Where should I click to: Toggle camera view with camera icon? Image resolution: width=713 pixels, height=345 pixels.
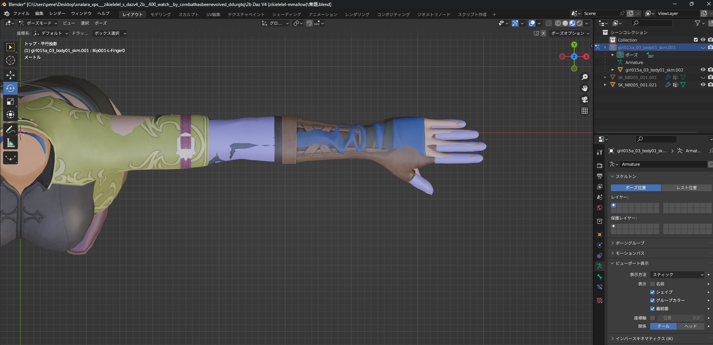pos(585,100)
